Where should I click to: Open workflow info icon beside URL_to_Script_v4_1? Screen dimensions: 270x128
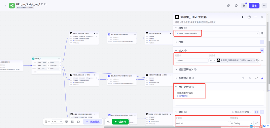coord(42,4)
